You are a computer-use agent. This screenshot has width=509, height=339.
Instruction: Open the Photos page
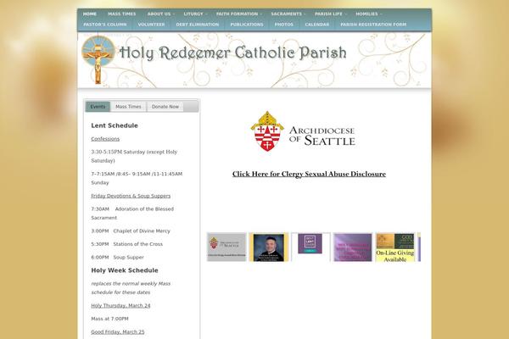coord(283,25)
